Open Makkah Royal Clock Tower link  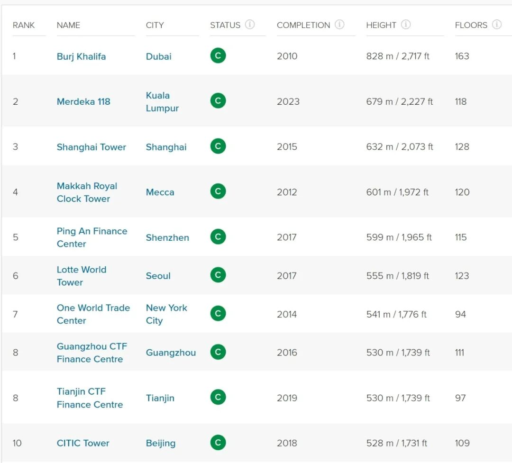click(x=87, y=192)
